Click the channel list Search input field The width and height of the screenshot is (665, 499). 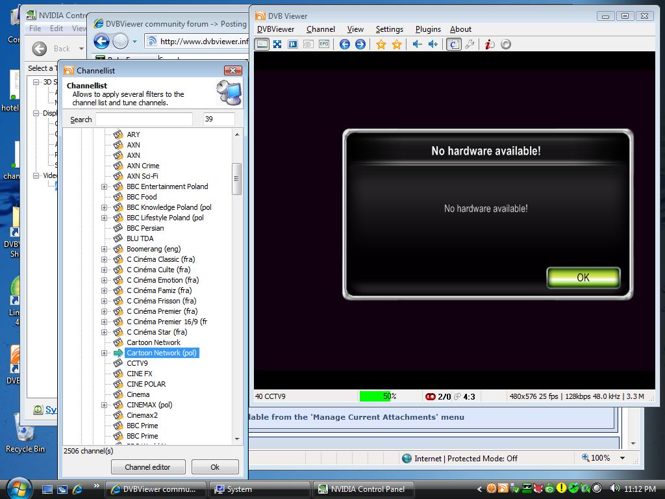point(144,120)
